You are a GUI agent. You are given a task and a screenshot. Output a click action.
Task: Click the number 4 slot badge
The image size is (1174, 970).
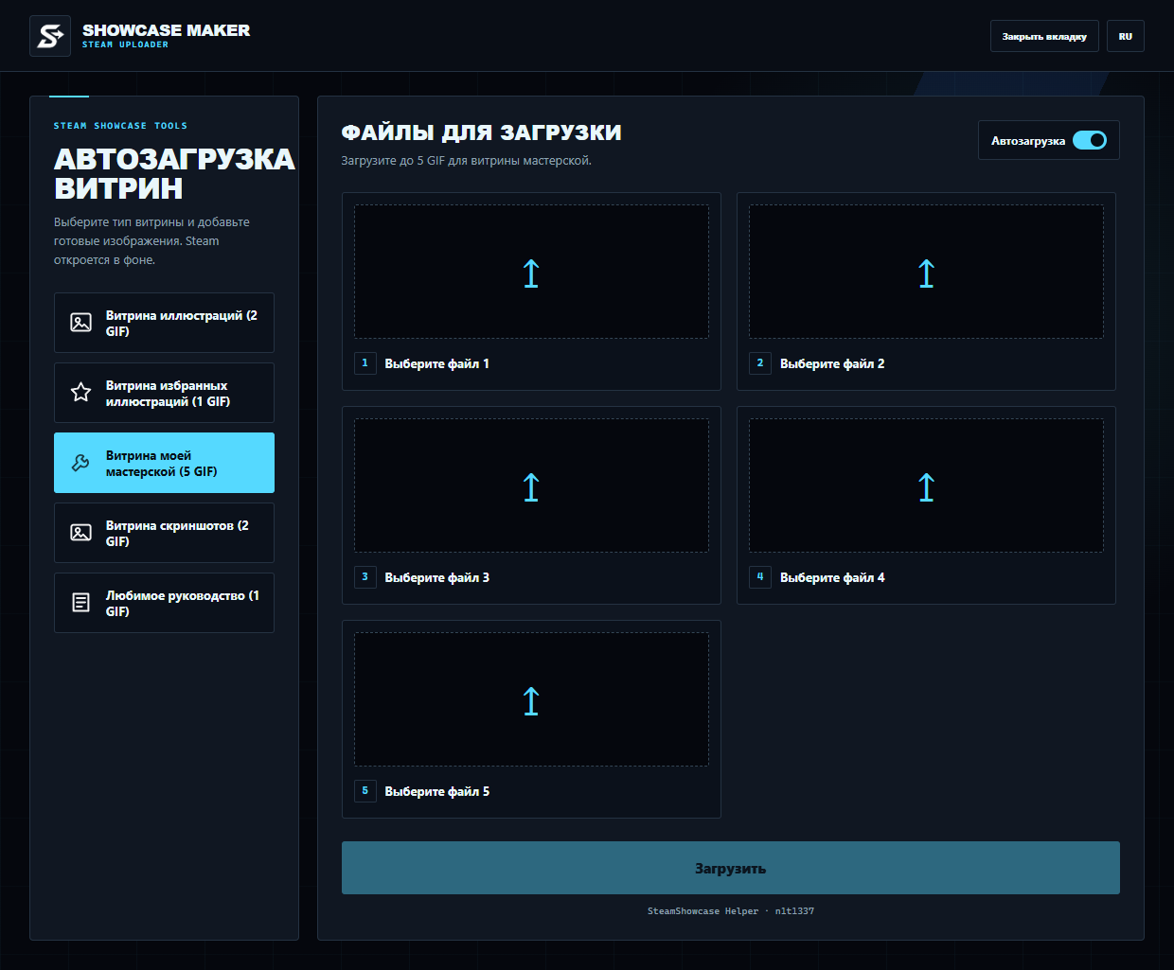[760, 576]
